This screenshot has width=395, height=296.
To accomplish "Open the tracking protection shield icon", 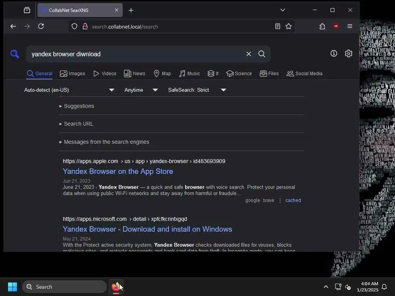I will point(74,27).
